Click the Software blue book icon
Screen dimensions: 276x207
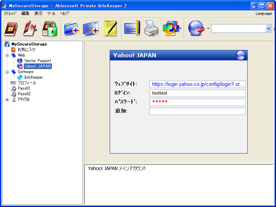point(13,72)
